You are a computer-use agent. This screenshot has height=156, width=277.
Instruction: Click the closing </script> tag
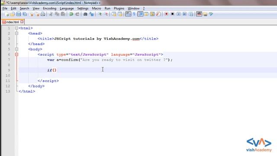pos(48,81)
